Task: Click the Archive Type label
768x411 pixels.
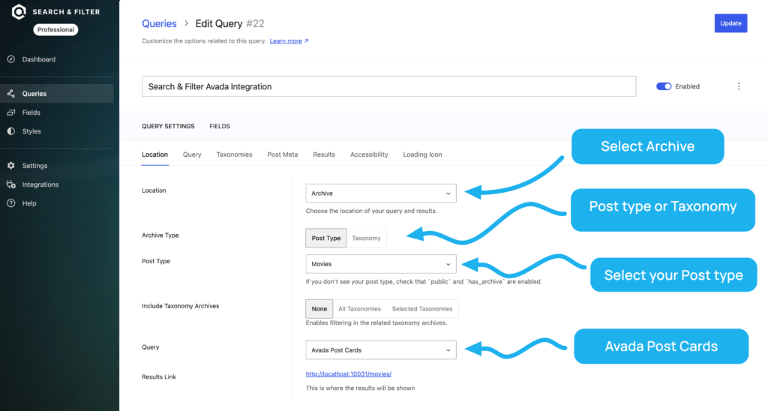Action: tap(160, 235)
